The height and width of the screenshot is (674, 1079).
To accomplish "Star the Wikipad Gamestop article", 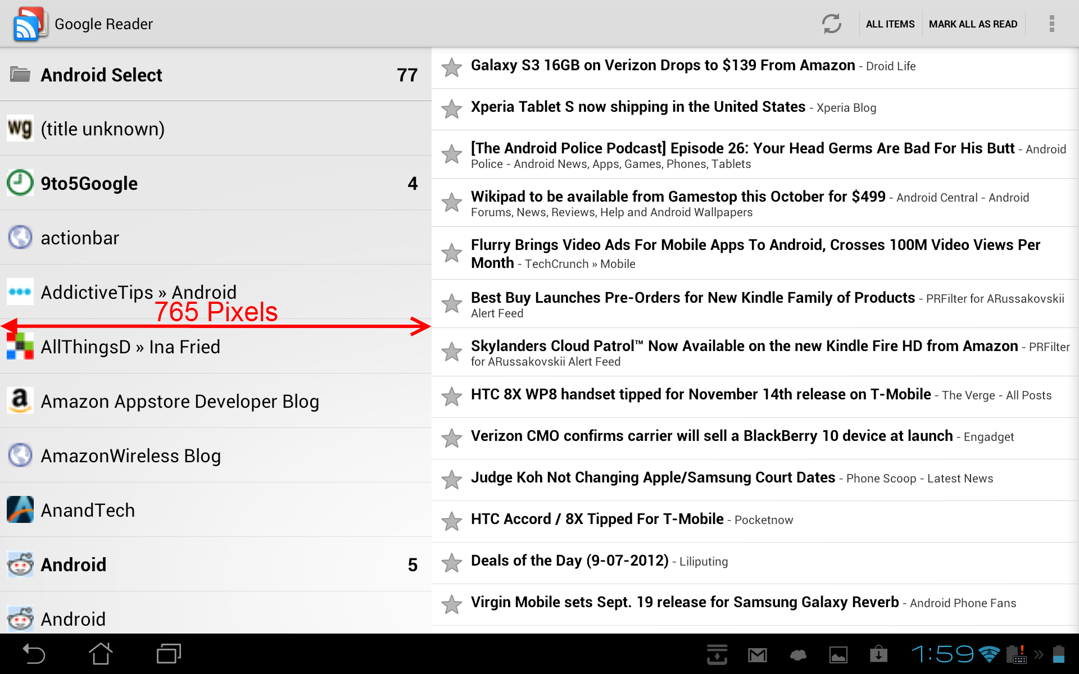I will (452, 202).
